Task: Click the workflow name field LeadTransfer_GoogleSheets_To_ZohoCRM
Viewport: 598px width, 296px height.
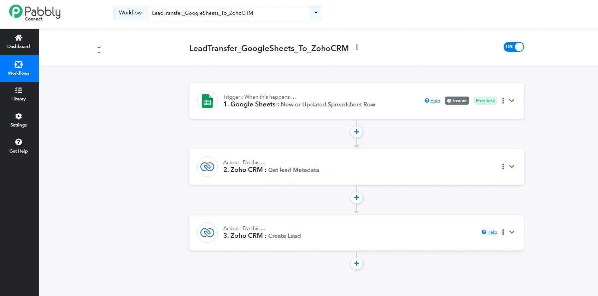Action: [x=228, y=13]
